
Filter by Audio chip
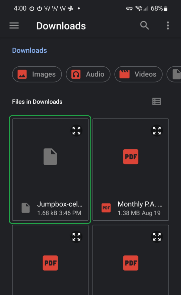point(88,74)
